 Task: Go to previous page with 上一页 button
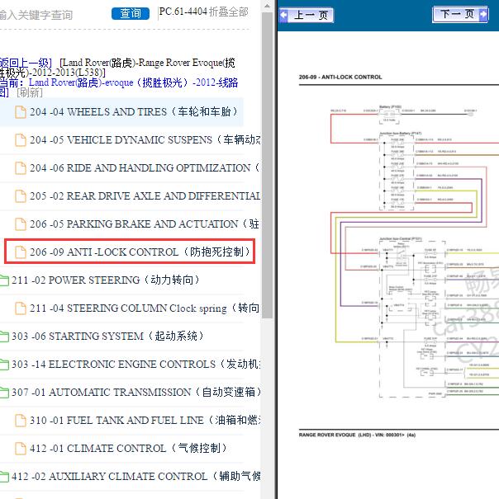307,15
